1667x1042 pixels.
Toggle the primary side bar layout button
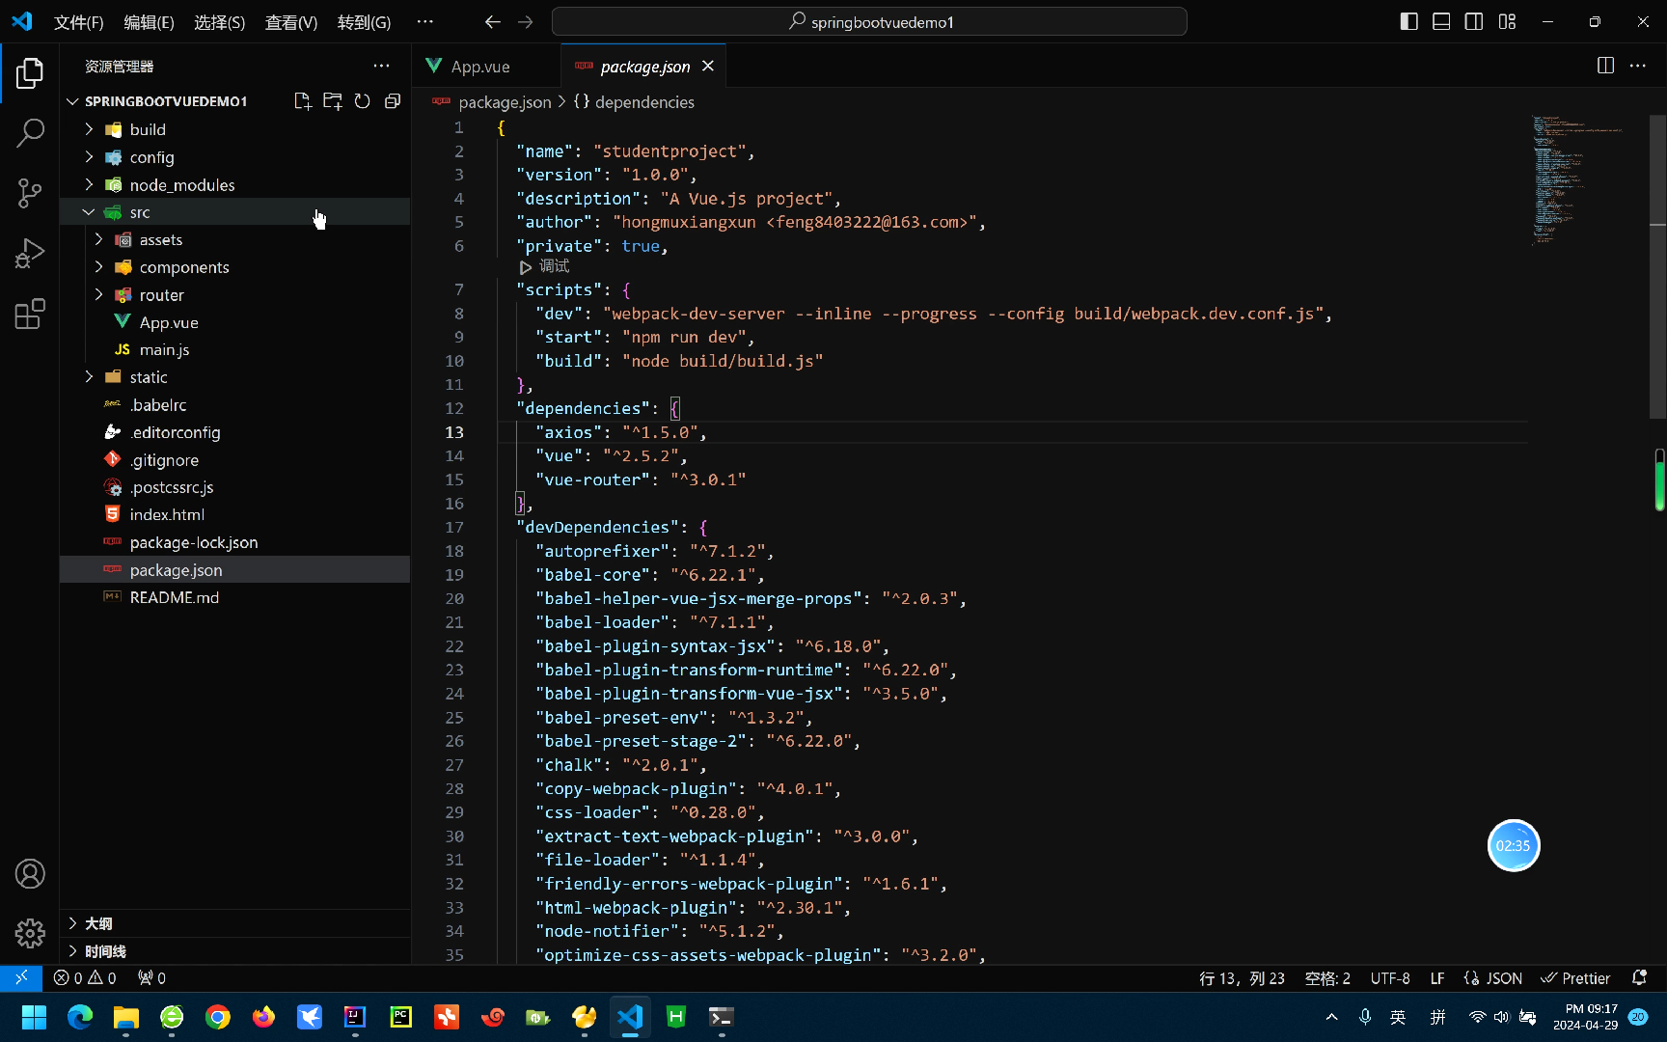click(1408, 21)
